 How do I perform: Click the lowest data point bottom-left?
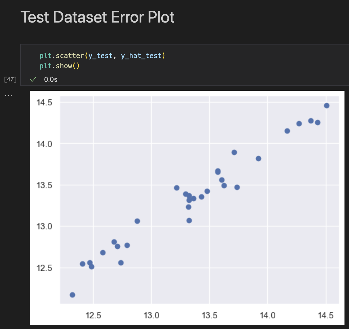point(72,295)
